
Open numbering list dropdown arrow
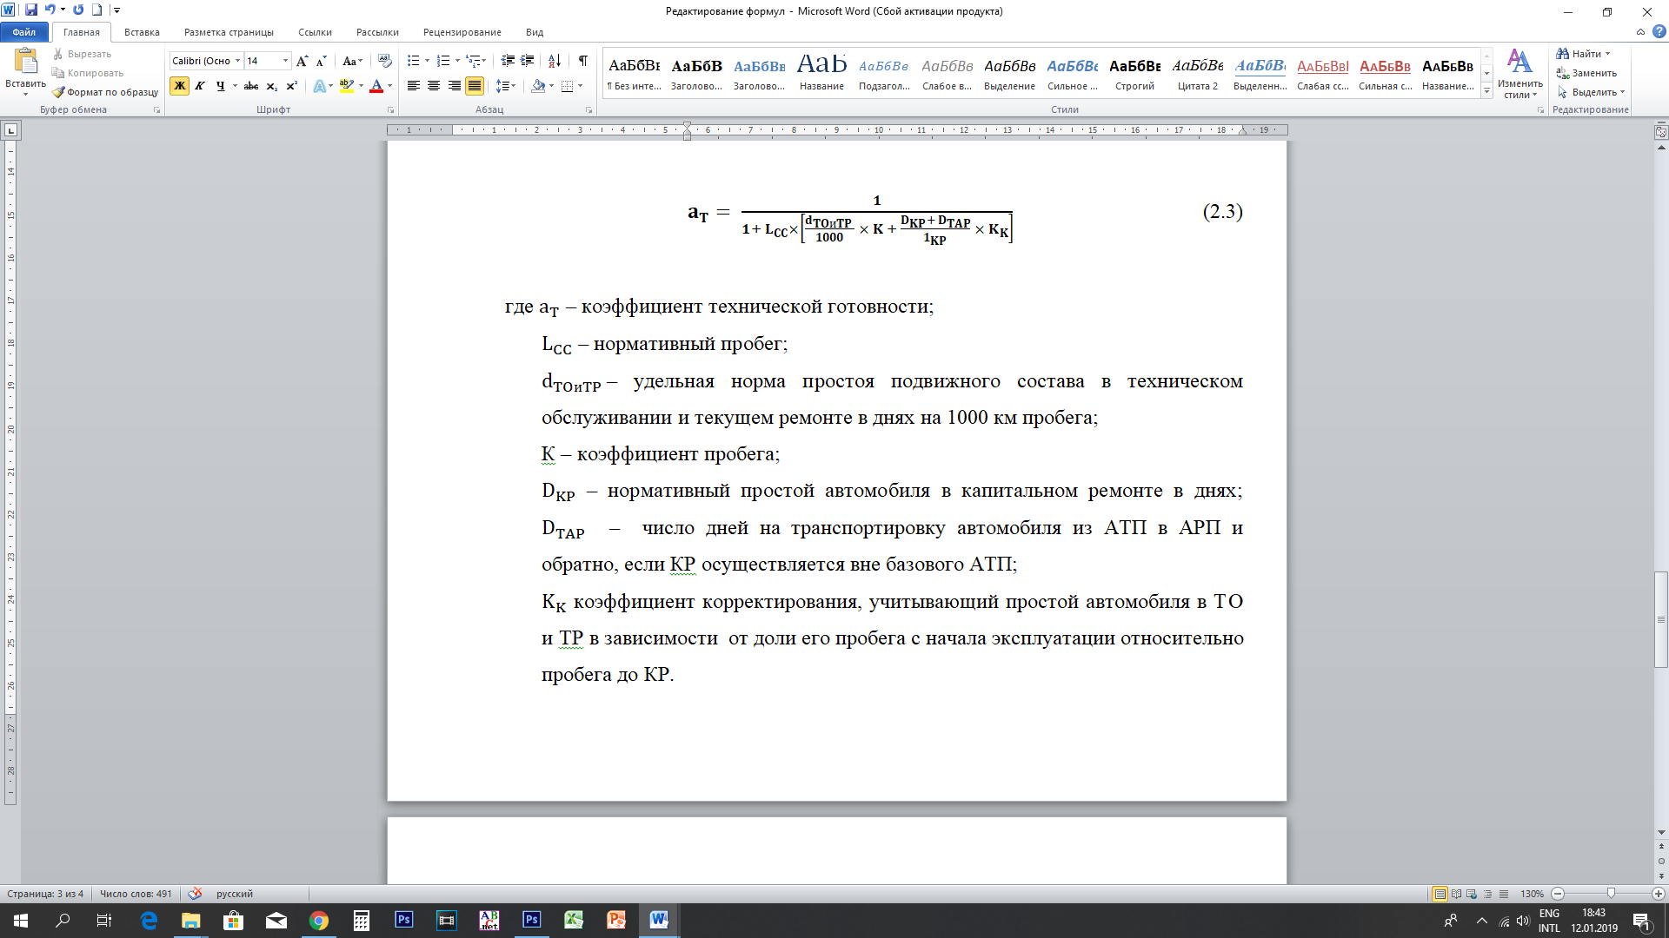457,61
